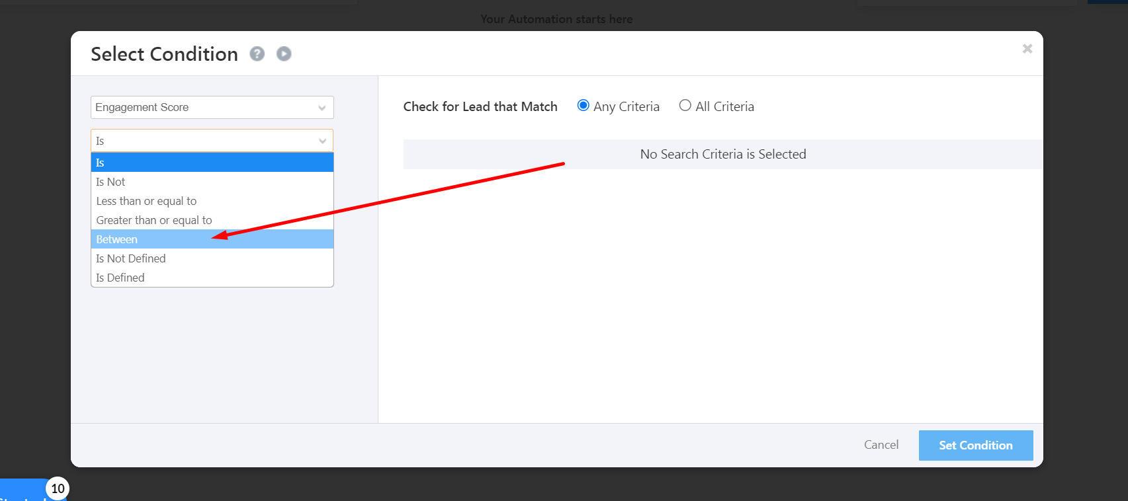Image resolution: width=1128 pixels, height=501 pixels.
Task: Choose the Is Not option
Action: coord(212,182)
